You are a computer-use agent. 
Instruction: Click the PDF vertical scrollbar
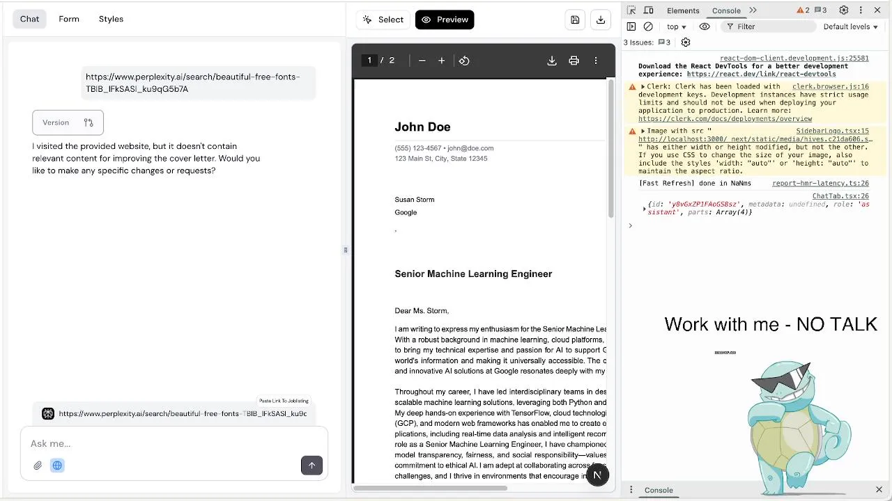(x=611, y=148)
